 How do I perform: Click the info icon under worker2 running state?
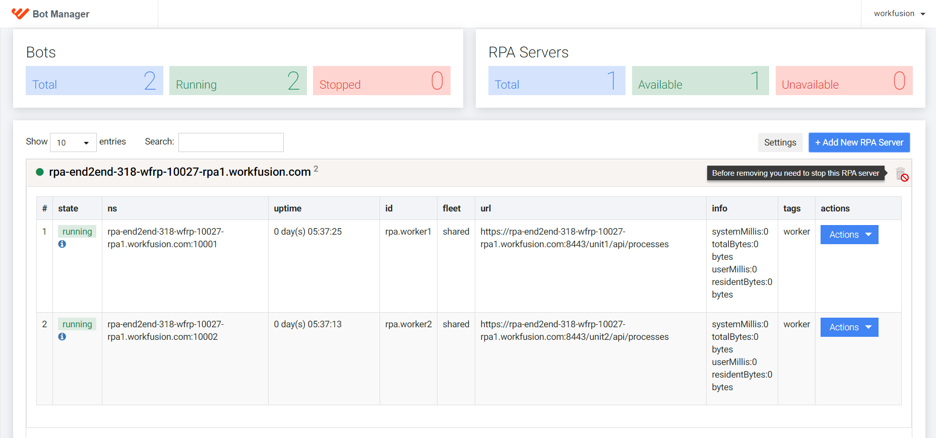pyautogui.click(x=62, y=337)
